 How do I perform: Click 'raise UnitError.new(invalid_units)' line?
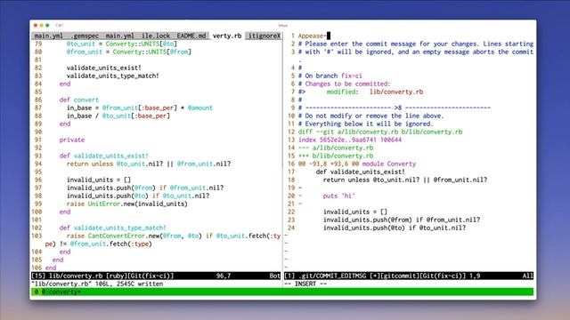pyautogui.click(x=126, y=204)
